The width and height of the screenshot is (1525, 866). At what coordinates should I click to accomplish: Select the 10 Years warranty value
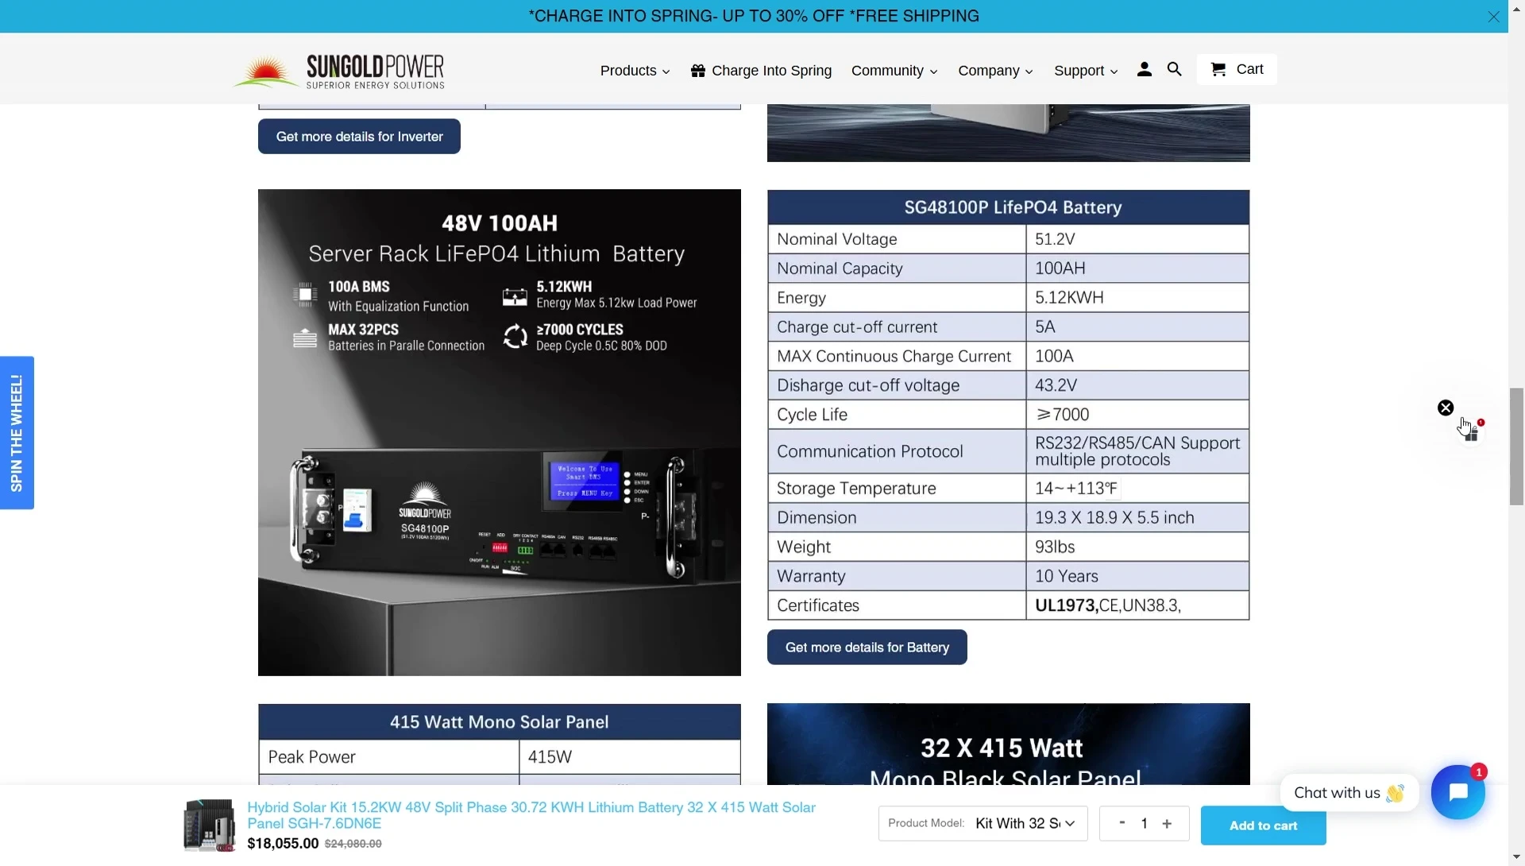1067,576
